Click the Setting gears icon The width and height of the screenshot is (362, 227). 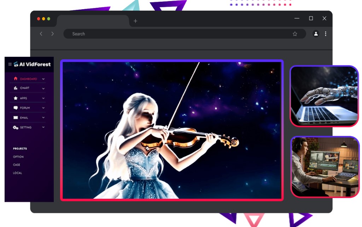16,127
